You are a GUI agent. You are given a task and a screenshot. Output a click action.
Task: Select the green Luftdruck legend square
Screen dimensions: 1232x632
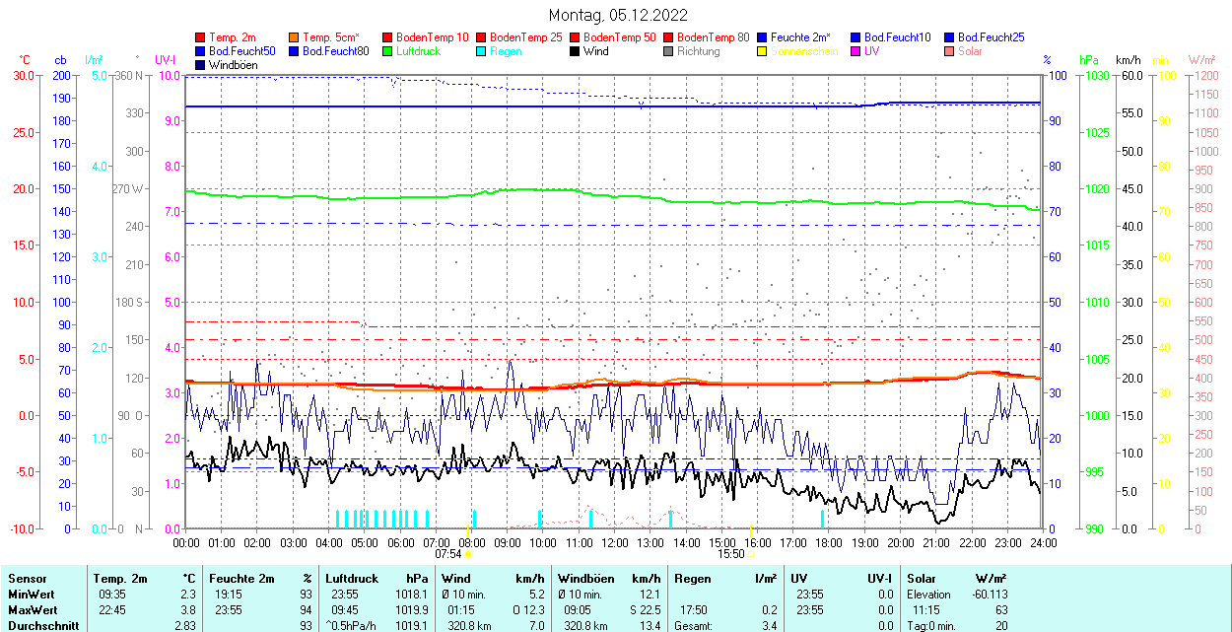(x=388, y=51)
